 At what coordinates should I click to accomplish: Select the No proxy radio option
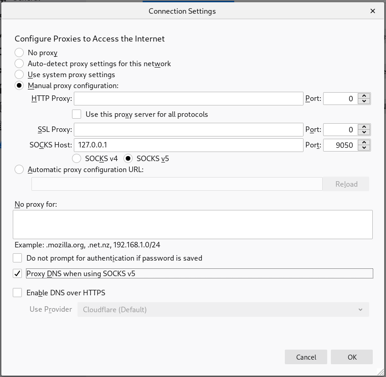click(19, 53)
